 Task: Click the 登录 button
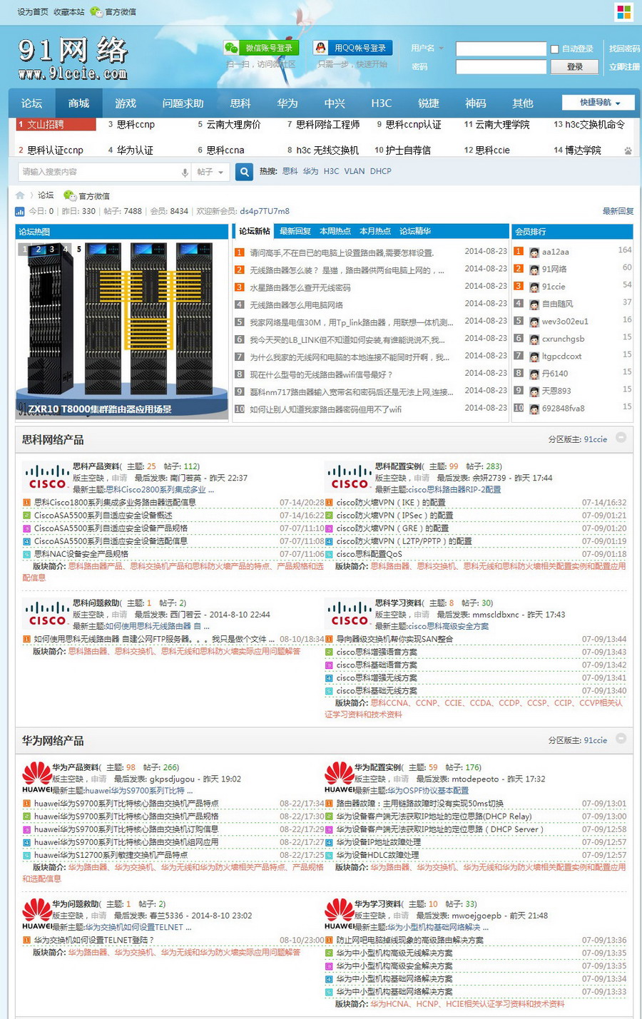(575, 67)
